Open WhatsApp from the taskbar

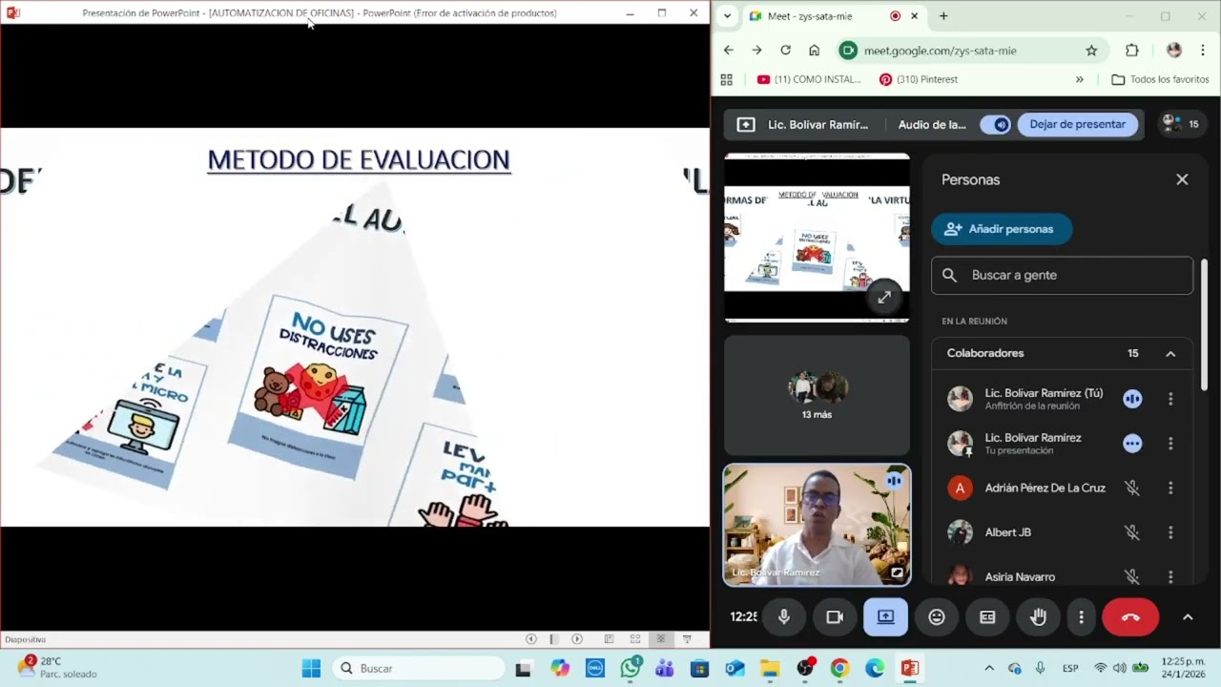[x=631, y=668]
